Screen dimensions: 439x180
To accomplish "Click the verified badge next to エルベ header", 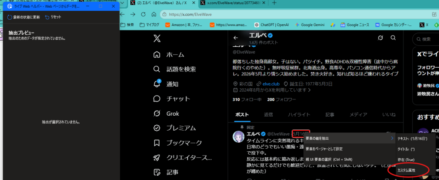I will tap(271, 35).
